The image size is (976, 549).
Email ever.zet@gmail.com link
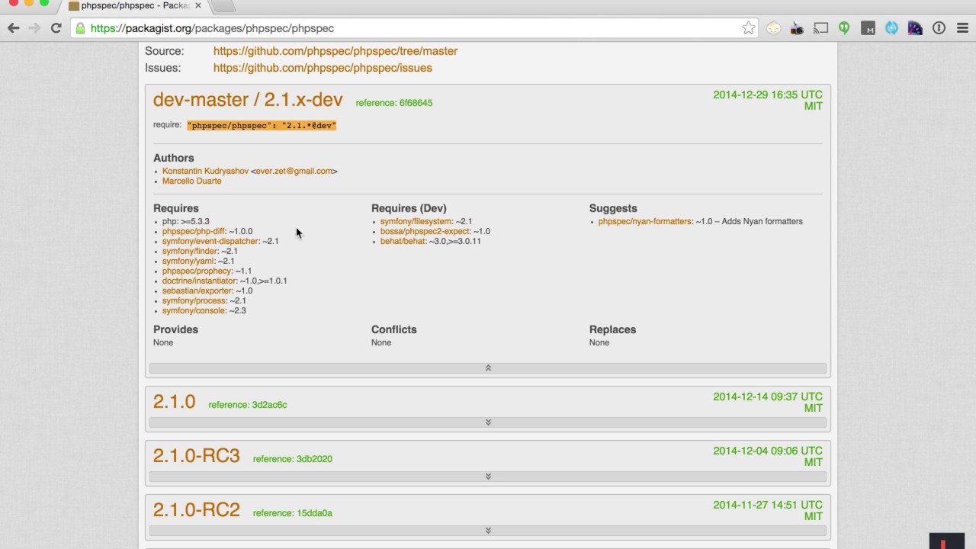(x=294, y=171)
